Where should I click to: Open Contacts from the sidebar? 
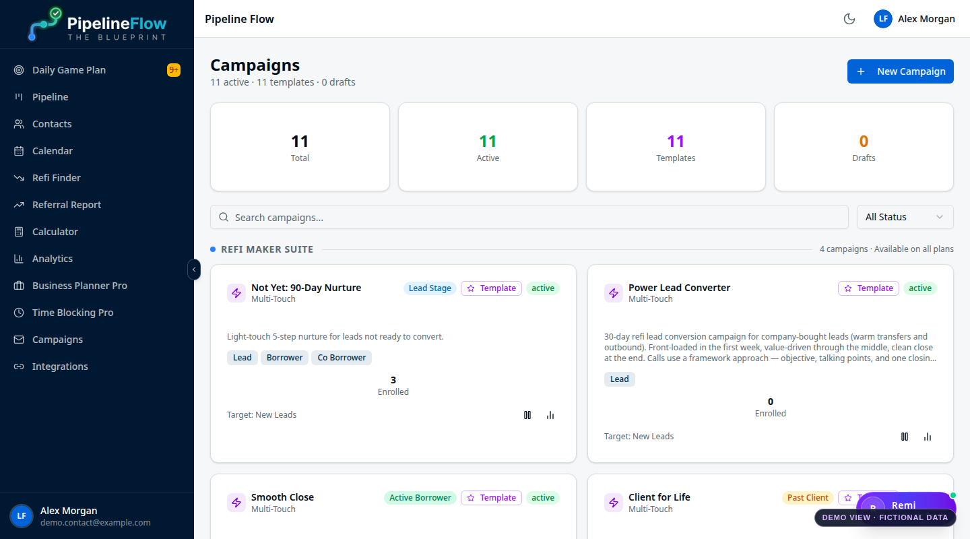[97, 124]
